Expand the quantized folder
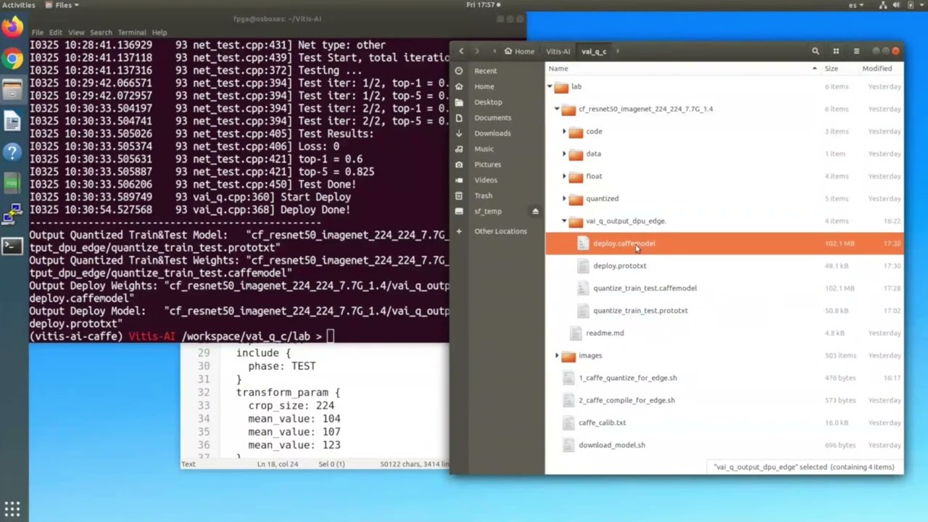The height and width of the screenshot is (522, 928). click(x=564, y=199)
